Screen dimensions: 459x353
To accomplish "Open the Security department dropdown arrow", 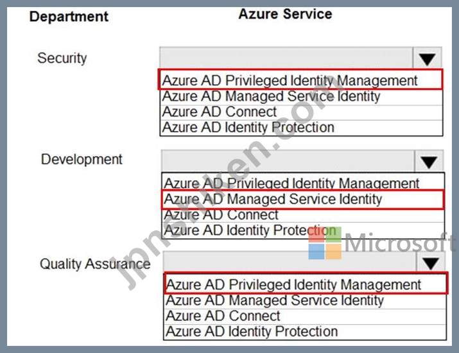I will click(x=428, y=58).
